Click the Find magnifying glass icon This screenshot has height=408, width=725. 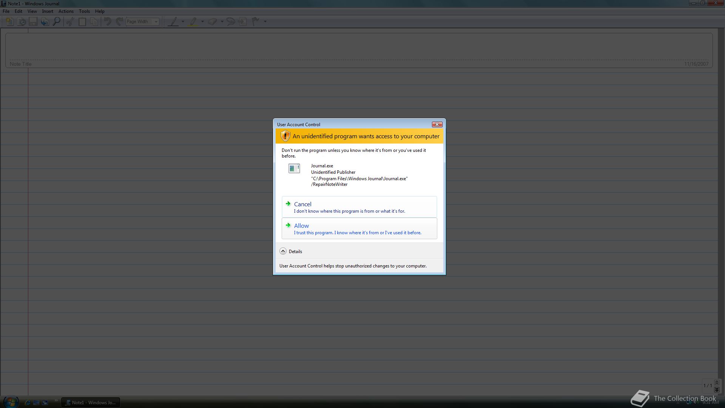[x=57, y=22]
